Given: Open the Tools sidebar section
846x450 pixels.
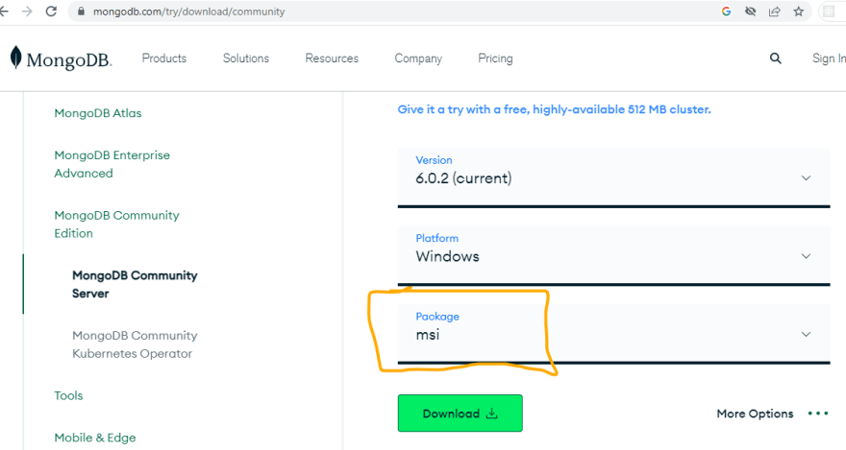Looking at the screenshot, I should pos(68,395).
